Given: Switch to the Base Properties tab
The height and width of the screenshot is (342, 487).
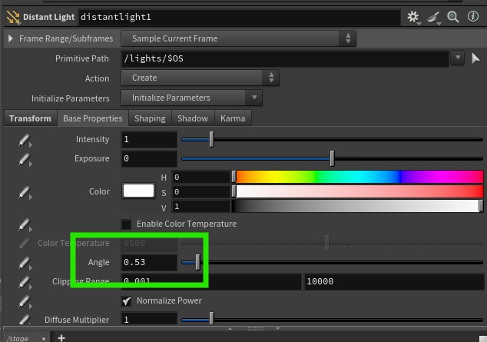Looking at the screenshot, I should [92, 118].
